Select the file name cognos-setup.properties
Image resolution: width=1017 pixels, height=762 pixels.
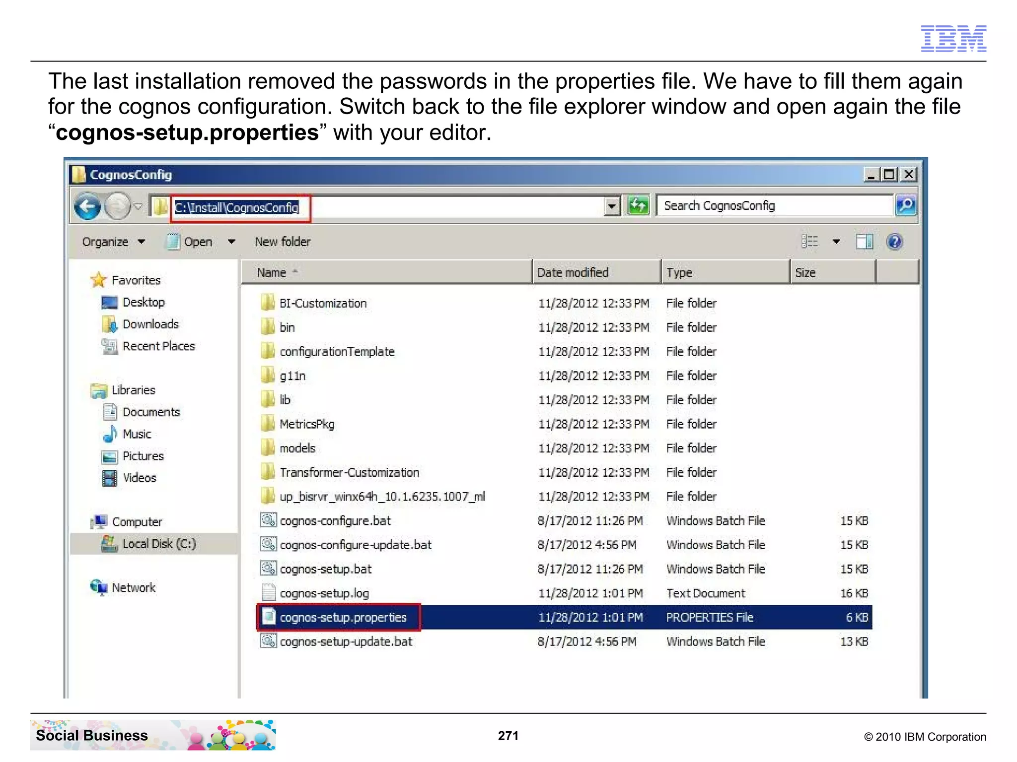click(x=343, y=618)
